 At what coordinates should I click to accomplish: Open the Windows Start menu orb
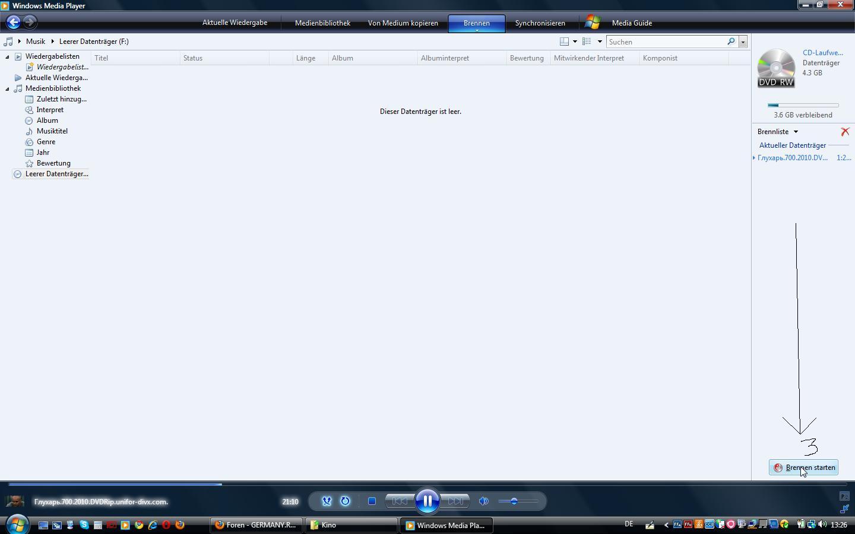(17, 525)
